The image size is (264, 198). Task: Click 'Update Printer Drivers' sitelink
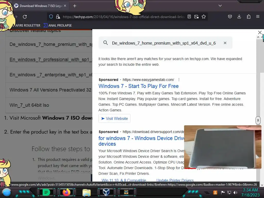click(175, 180)
